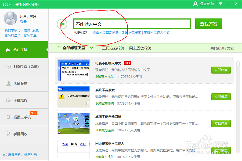Click the user avatar picture
This screenshot has height=161, width=242.
click(x=10, y=18)
